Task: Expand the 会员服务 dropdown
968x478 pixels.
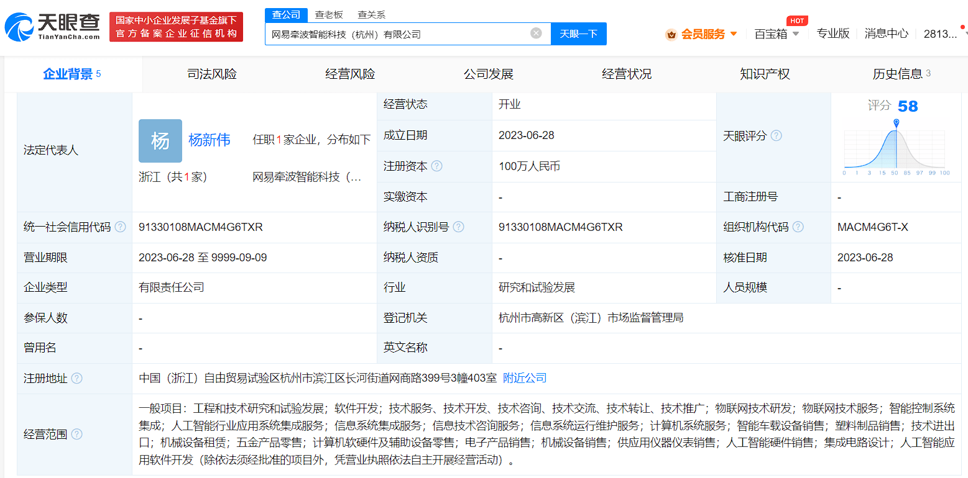Action: click(703, 34)
